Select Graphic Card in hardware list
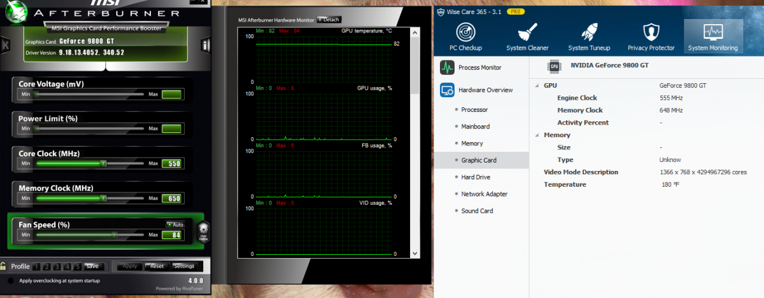 coord(481,160)
